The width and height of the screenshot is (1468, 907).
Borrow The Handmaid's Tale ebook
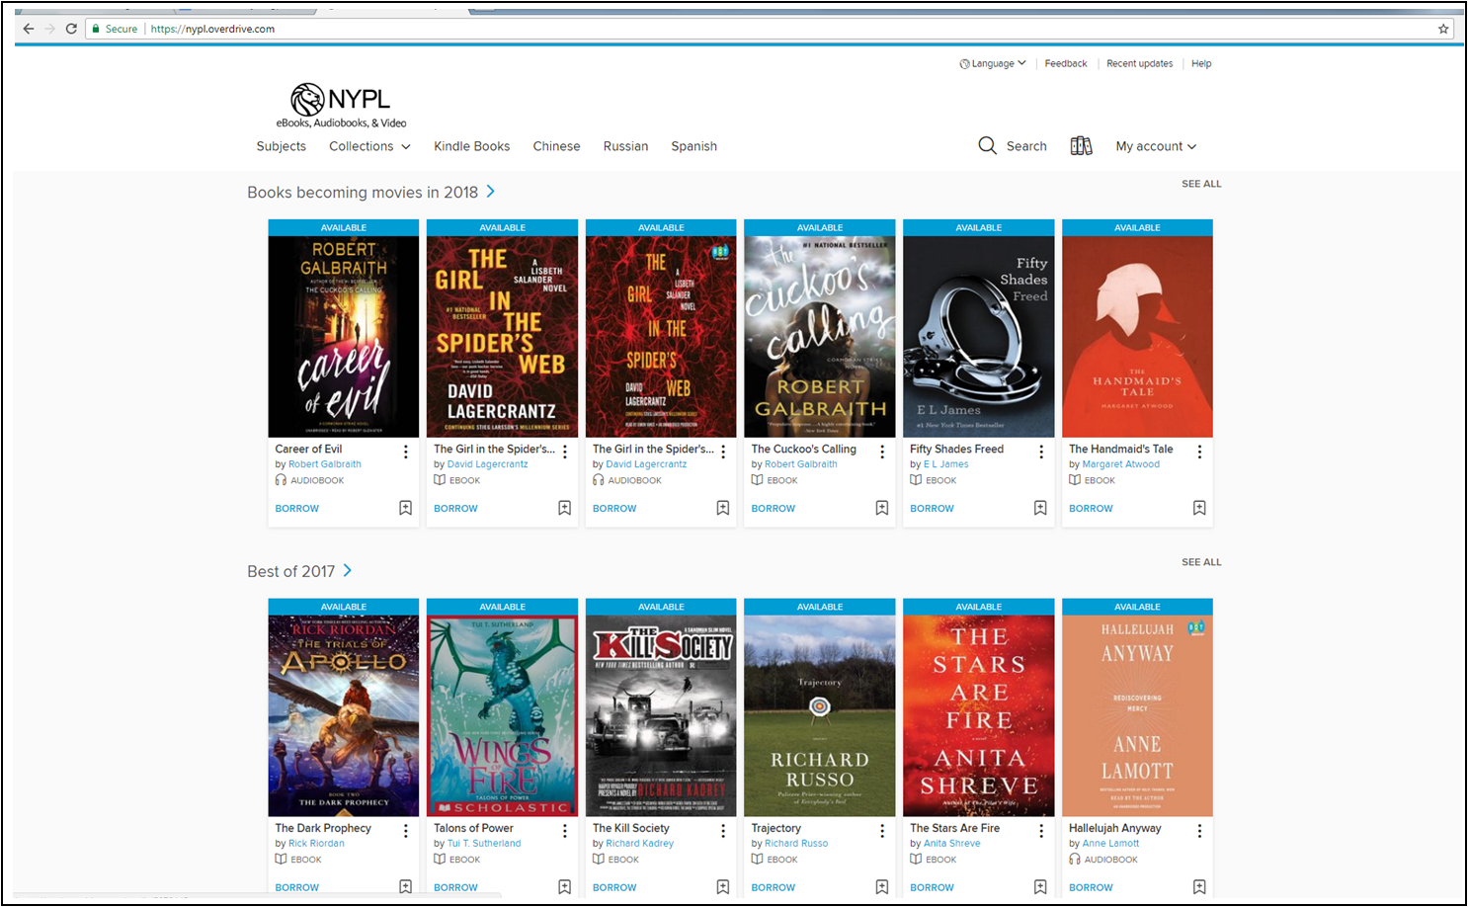pyautogui.click(x=1091, y=509)
